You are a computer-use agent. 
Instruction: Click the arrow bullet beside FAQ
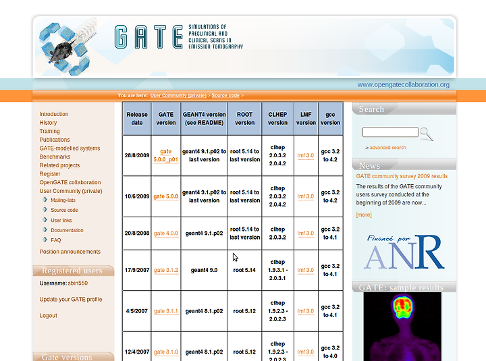(45, 240)
